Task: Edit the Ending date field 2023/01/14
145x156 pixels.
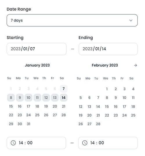Action: click(108, 49)
